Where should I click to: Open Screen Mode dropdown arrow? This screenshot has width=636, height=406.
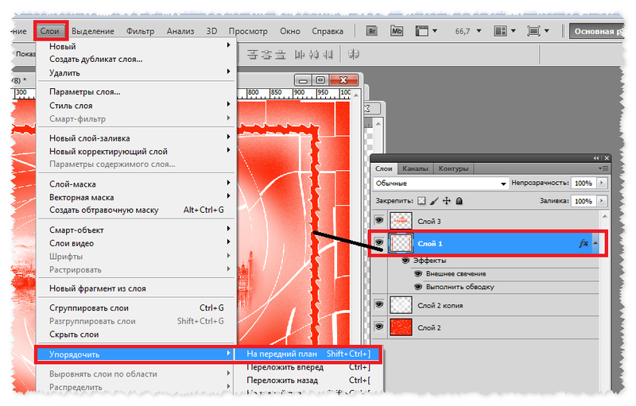click(546, 31)
